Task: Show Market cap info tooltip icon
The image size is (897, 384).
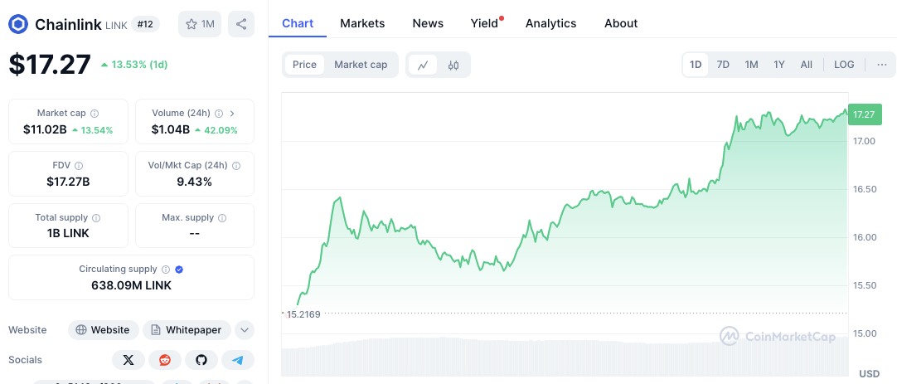Action: coord(95,114)
